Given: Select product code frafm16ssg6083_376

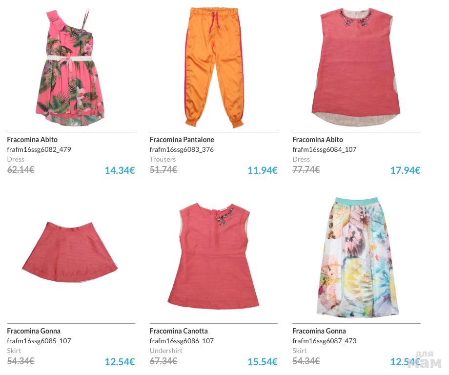Looking at the screenshot, I should (182, 149).
